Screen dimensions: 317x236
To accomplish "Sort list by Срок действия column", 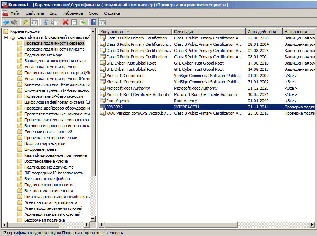I will click(x=264, y=32).
